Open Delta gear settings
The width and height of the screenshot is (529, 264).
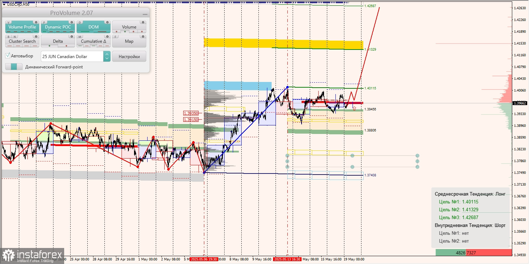tap(72, 37)
